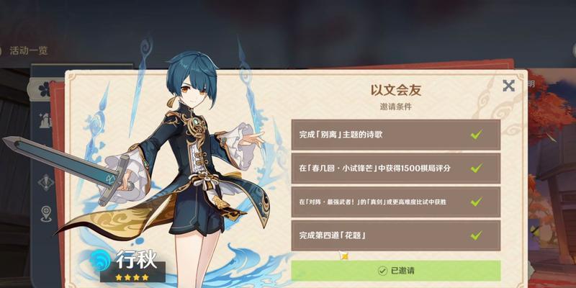576x288 pixels.
Task: Open the sparkle figure event icon in sidebar
Action: (x=45, y=120)
